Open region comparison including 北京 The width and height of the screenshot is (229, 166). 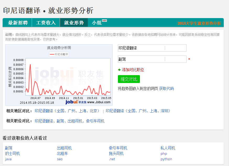pyautogui.click(x=68, y=111)
